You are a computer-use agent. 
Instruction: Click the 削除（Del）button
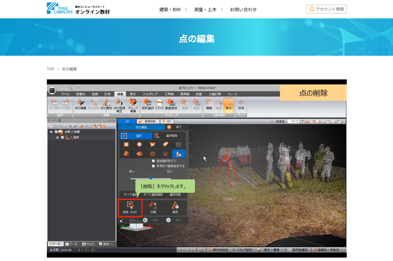[130, 208]
